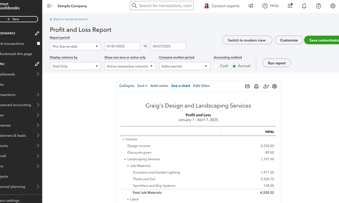This screenshot has height=203, width=339.
Task: Click the email report envelope icon
Action: (x=247, y=87)
